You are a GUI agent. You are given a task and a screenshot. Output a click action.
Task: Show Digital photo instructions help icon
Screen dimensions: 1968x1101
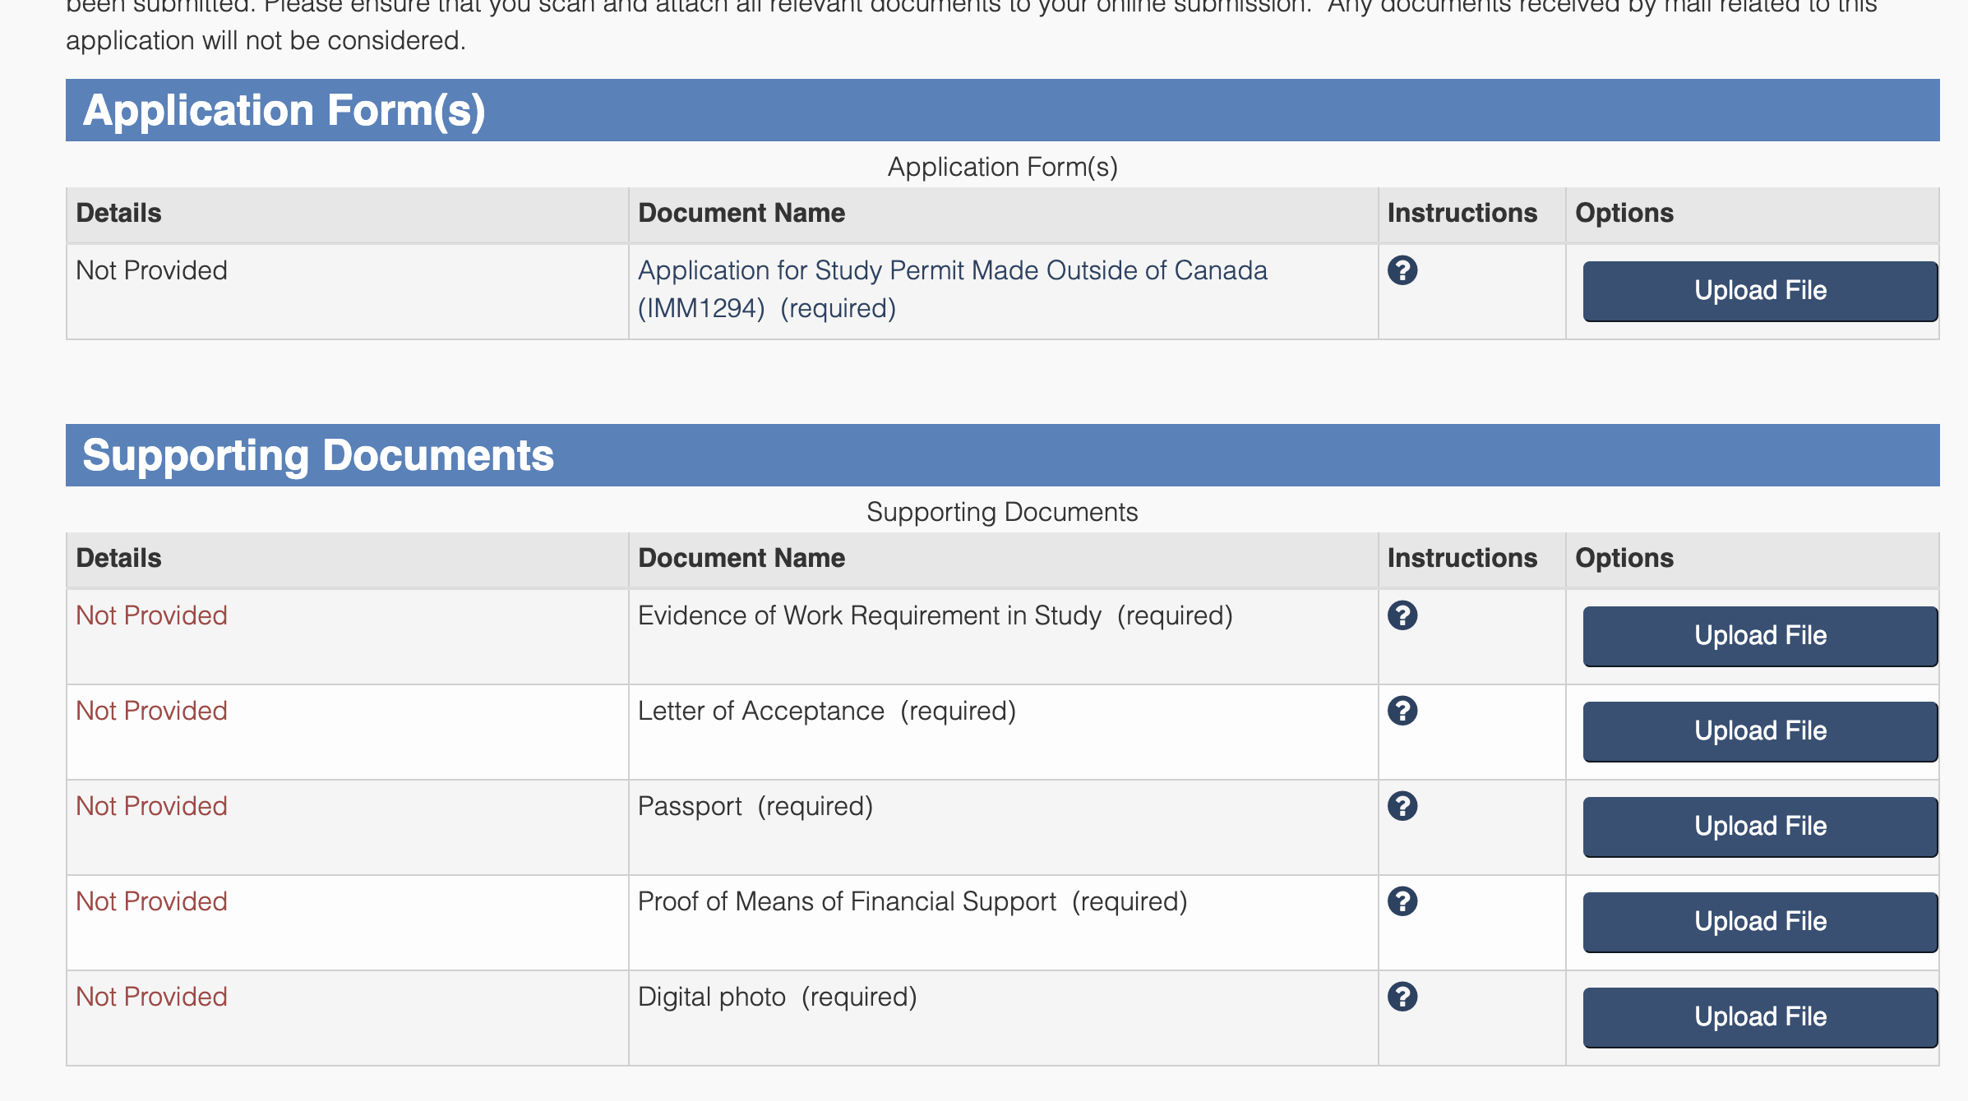click(x=1402, y=997)
